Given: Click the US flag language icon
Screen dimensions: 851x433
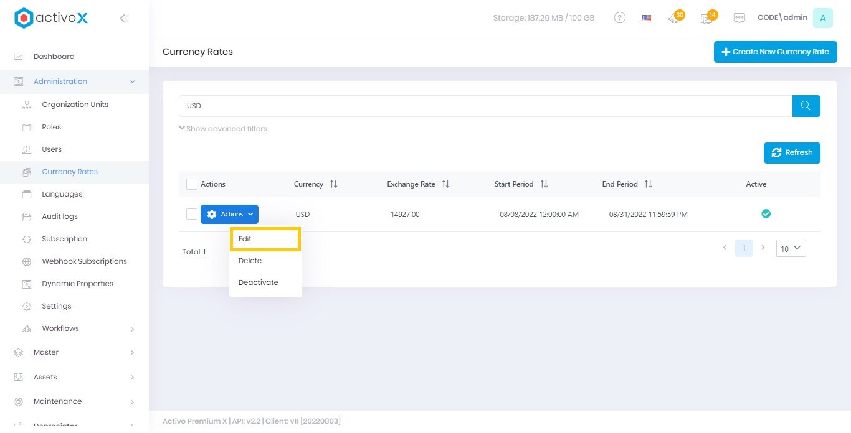Looking at the screenshot, I should (x=646, y=18).
